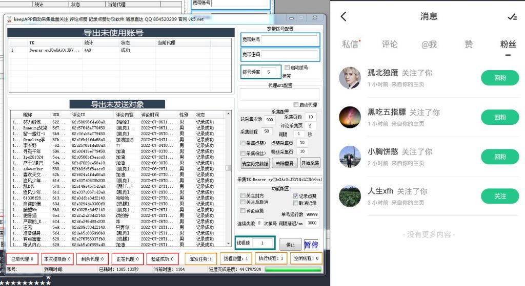Click the keepAPP window title bar icon

(x=9, y=19)
